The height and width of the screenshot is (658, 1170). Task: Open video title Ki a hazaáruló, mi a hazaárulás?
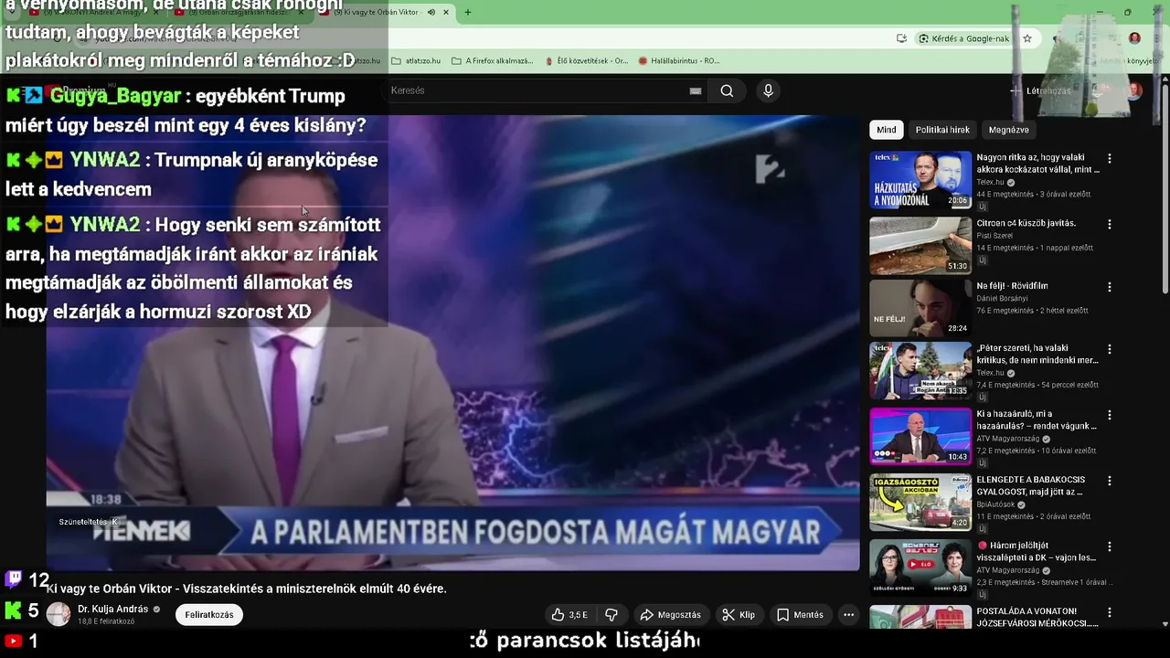1037,419
